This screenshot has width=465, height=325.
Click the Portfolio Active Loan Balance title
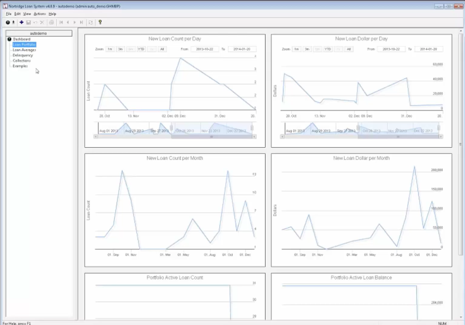[x=361, y=278]
